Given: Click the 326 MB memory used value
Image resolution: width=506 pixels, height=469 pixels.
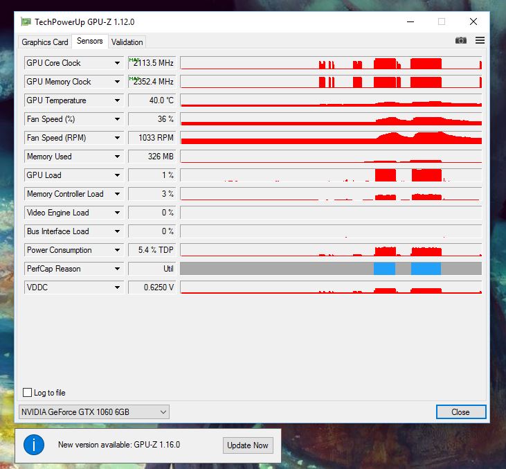Looking at the screenshot, I should pos(152,157).
